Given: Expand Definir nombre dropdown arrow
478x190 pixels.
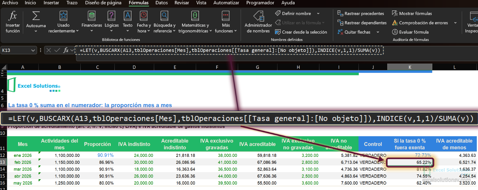Looking at the screenshot, I should pos(318,13).
